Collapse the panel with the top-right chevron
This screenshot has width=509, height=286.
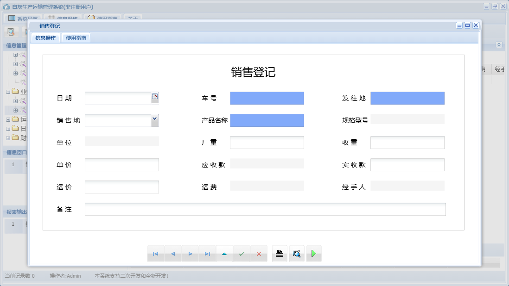tap(500, 45)
